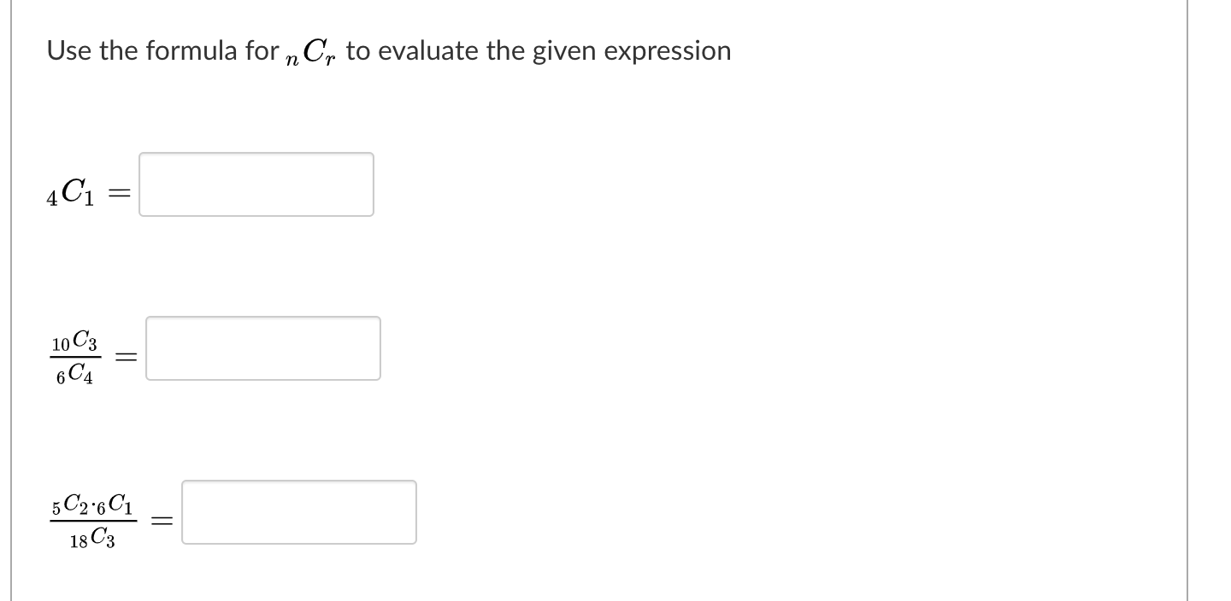1231x601 pixels.
Task: Click the denominator 6C4 text
Action: (78, 373)
